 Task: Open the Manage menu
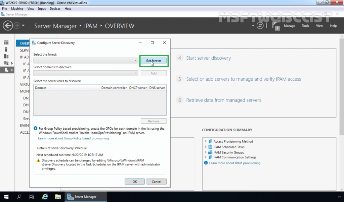coord(289,26)
